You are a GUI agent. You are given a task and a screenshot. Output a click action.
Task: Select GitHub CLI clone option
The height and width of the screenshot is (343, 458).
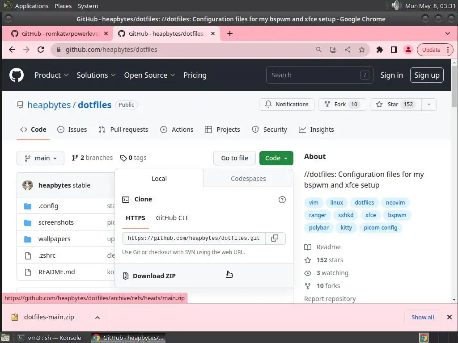click(x=172, y=218)
